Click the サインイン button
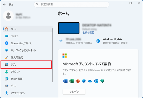Screen dimensions: 143x98 click(74, 92)
